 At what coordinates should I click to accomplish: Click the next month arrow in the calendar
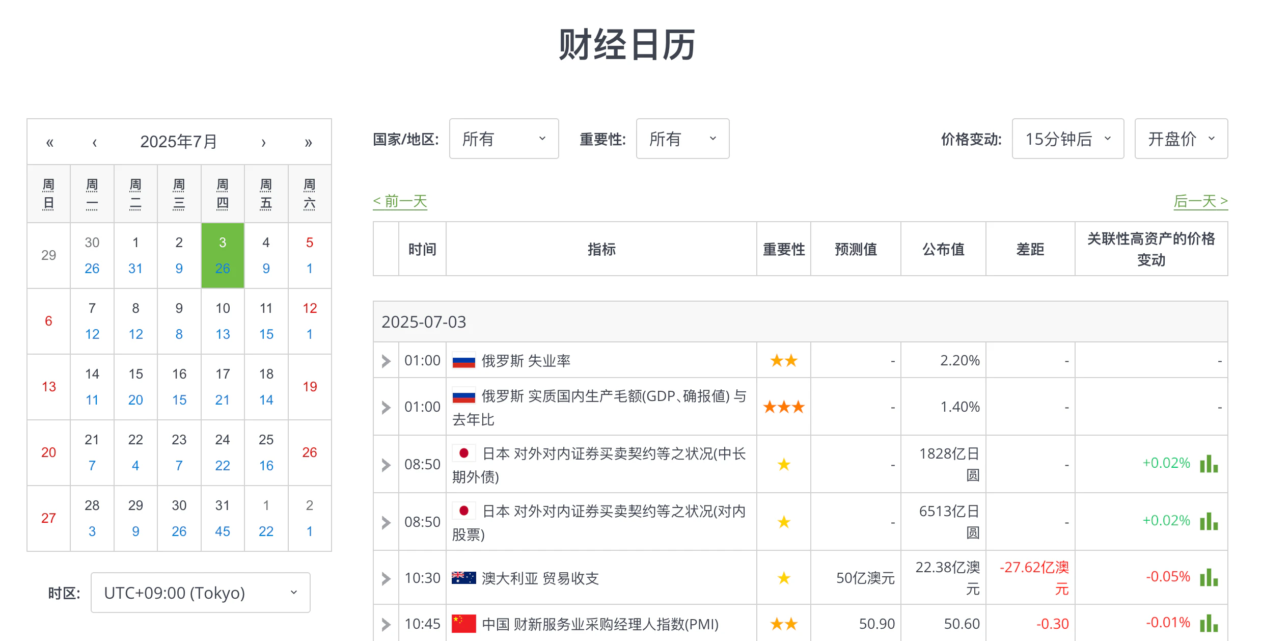(263, 142)
